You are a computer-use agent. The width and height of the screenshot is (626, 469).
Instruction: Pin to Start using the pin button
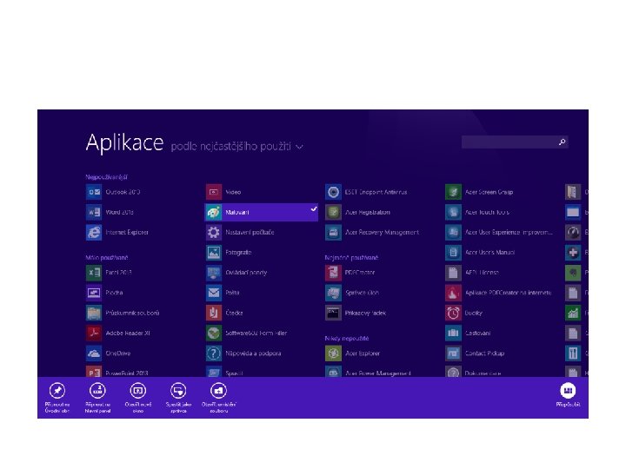pos(57,391)
